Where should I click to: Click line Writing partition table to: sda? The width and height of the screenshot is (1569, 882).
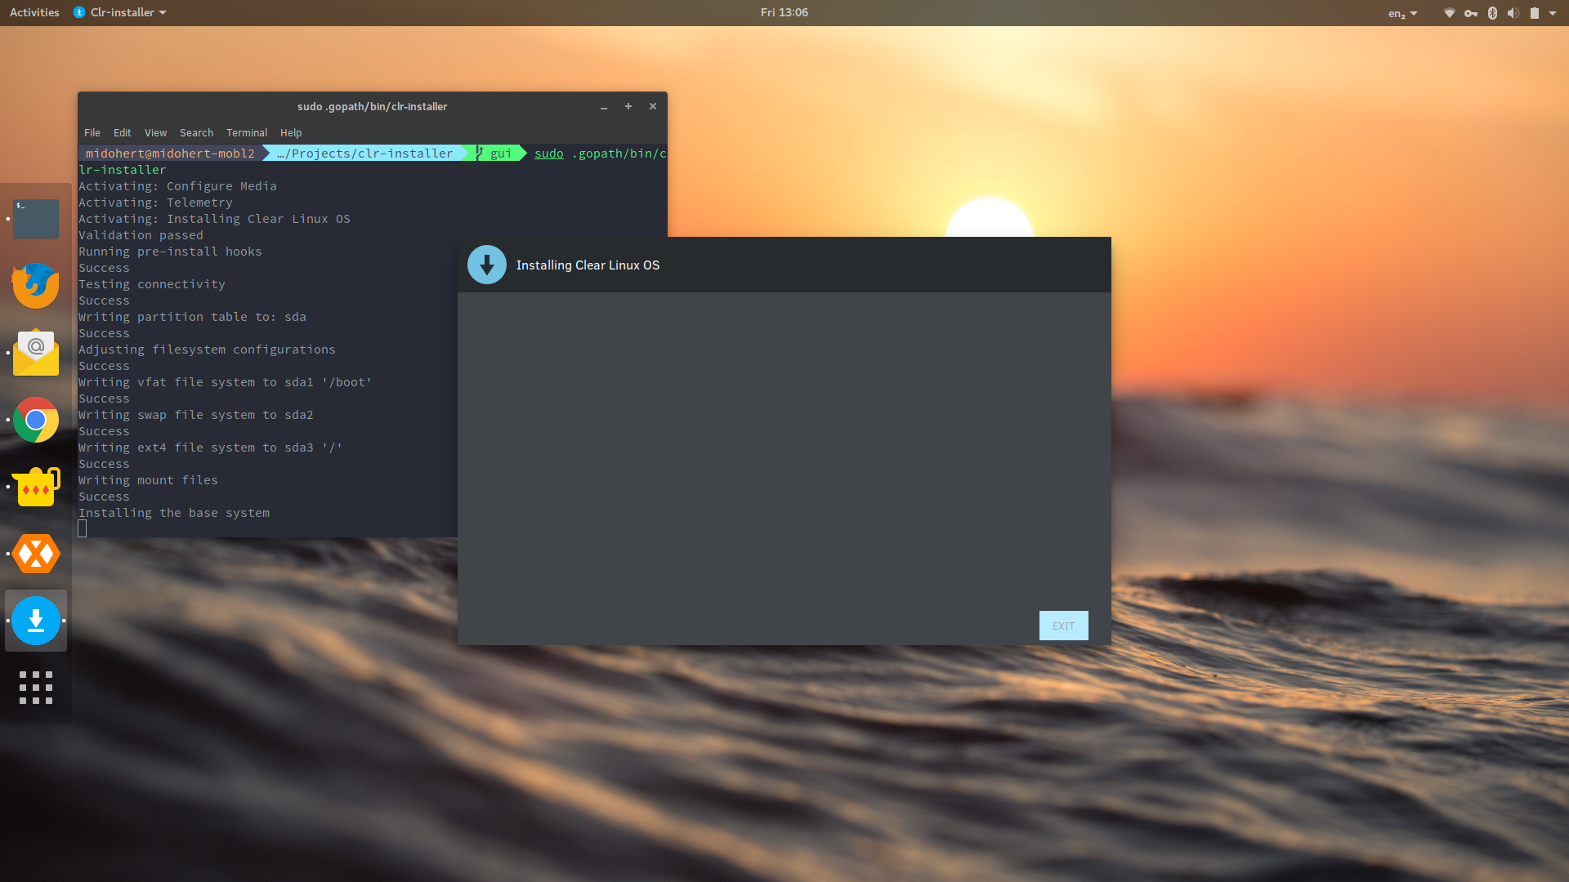click(192, 317)
